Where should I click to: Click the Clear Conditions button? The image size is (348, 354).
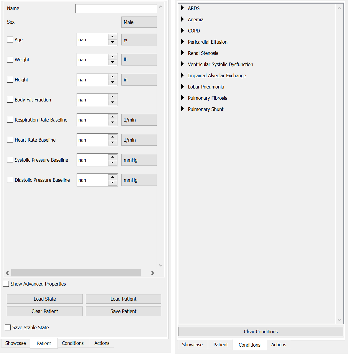click(261, 332)
